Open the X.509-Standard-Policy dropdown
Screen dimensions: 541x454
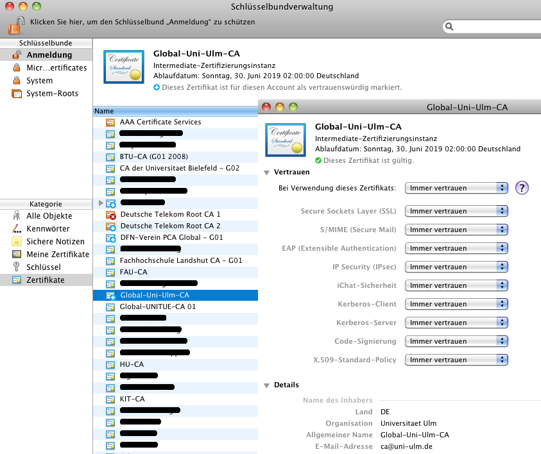[x=456, y=360]
